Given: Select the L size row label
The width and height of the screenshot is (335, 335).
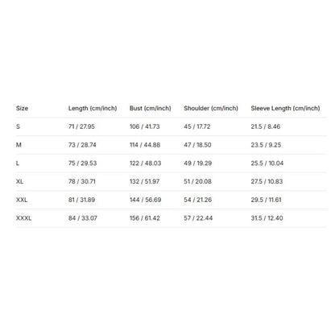Looking at the screenshot, I should click(18, 163).
